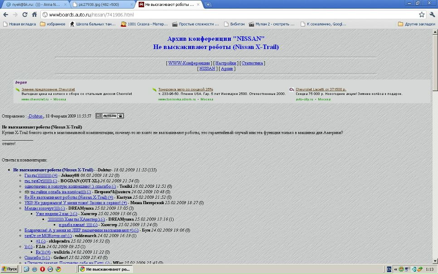Click the browser forward arrow
This screenshot has width=438, height=274.
tap(15, 15)
